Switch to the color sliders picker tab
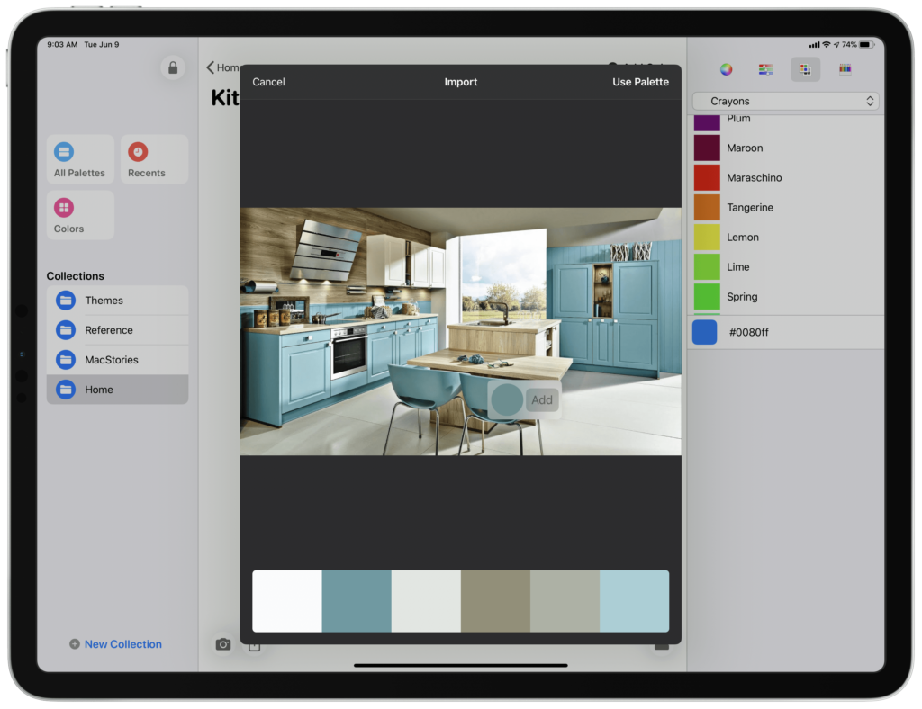 pyautogui.click(x=765, y=69)
